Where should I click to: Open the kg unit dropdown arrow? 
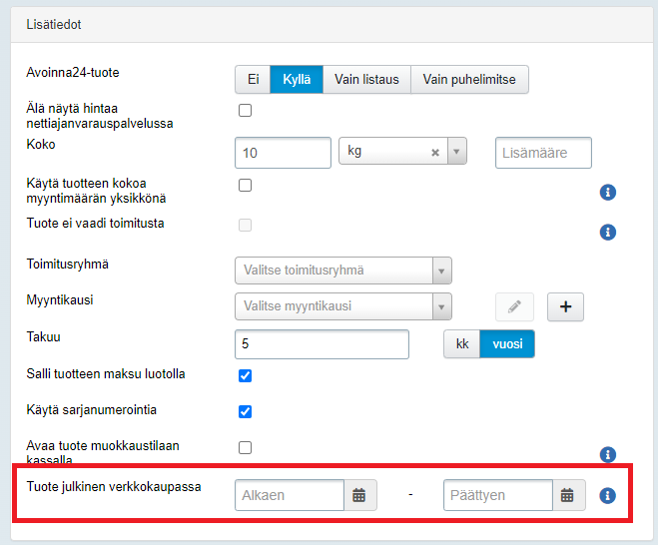click(457, 151)
